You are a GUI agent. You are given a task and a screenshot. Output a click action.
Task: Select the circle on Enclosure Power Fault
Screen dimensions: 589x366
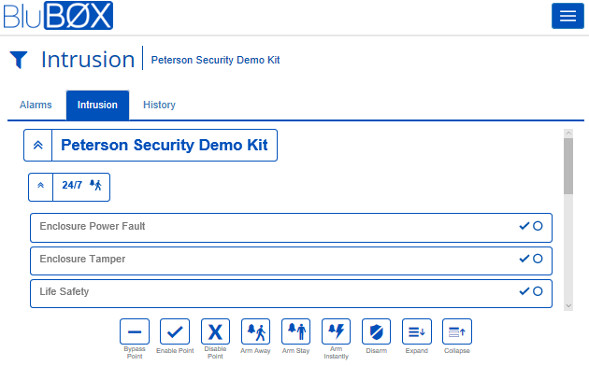click(538, 226)
